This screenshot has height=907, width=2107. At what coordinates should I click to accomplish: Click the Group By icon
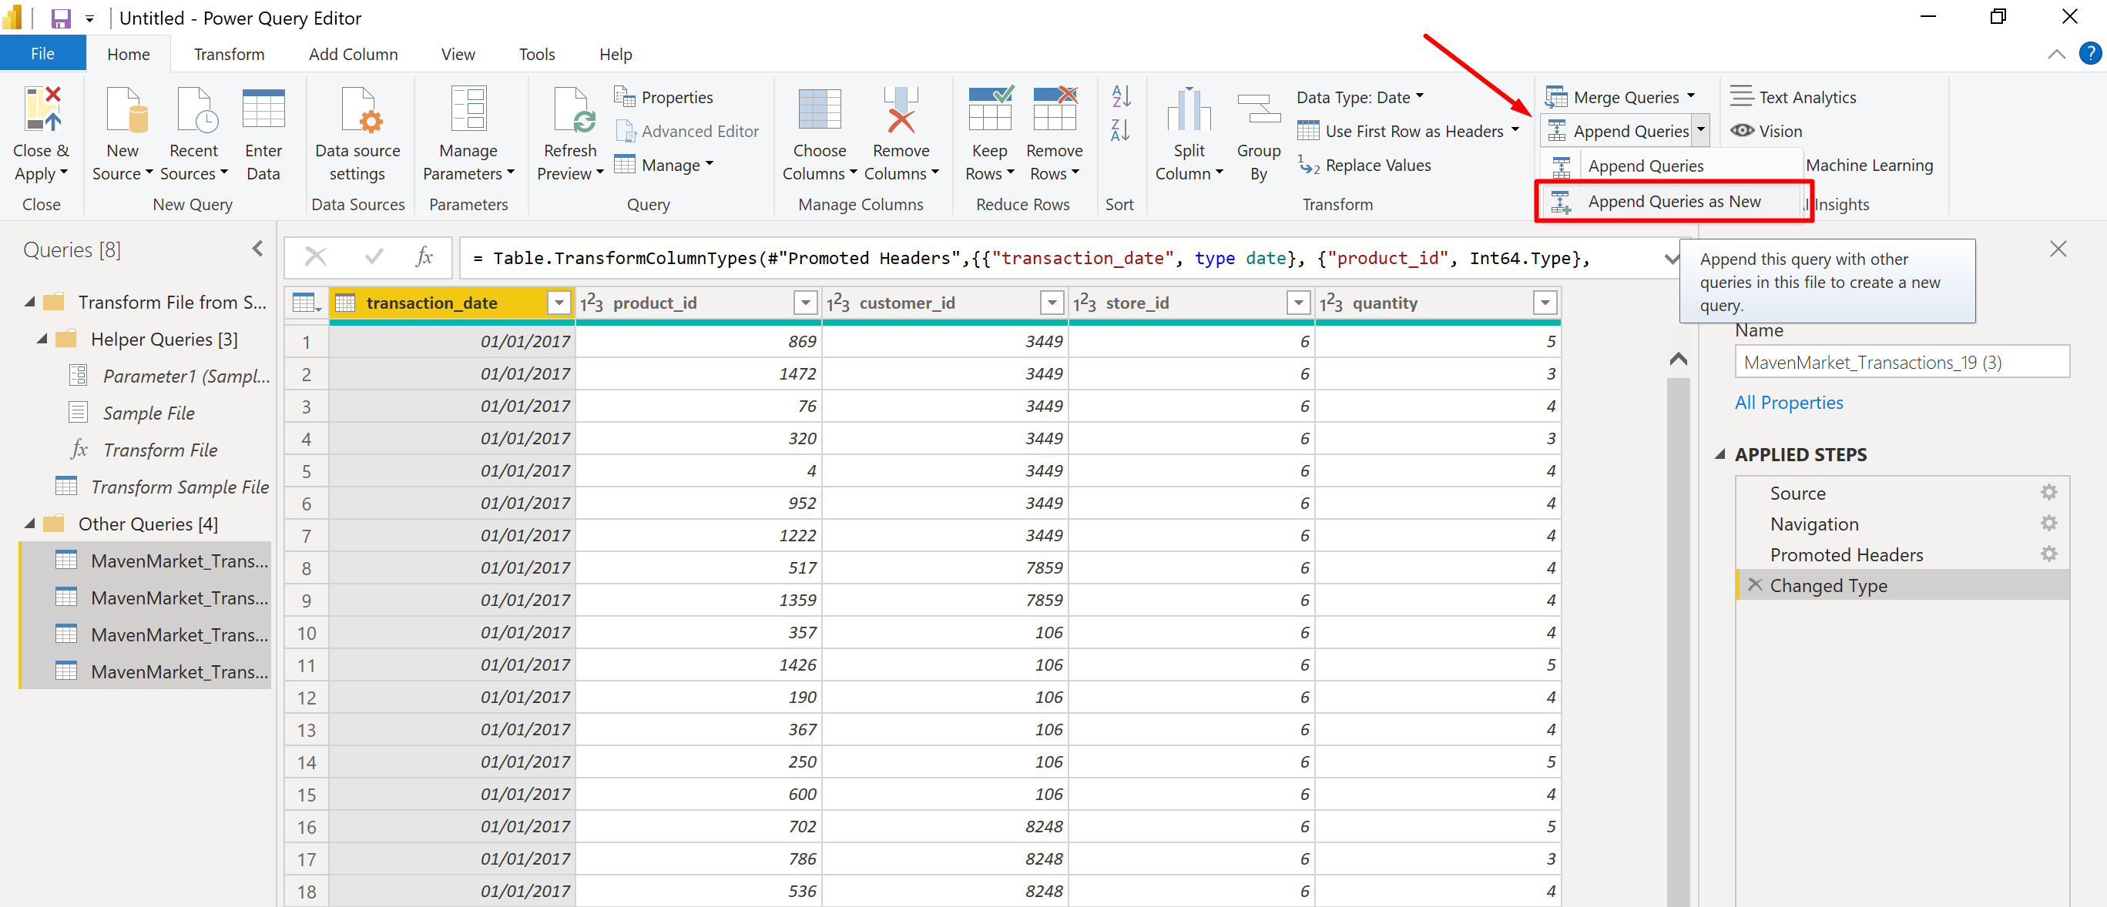pyautogui.click(x=1258, y=109)
